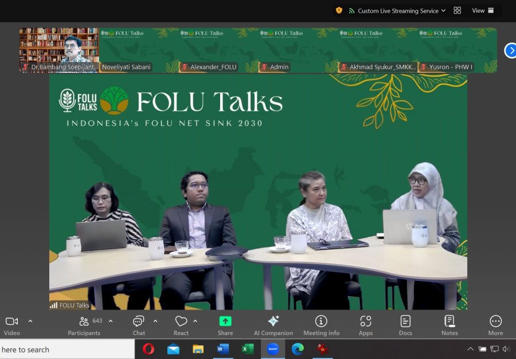Open the Zoom Apps panel

point(366,326)
